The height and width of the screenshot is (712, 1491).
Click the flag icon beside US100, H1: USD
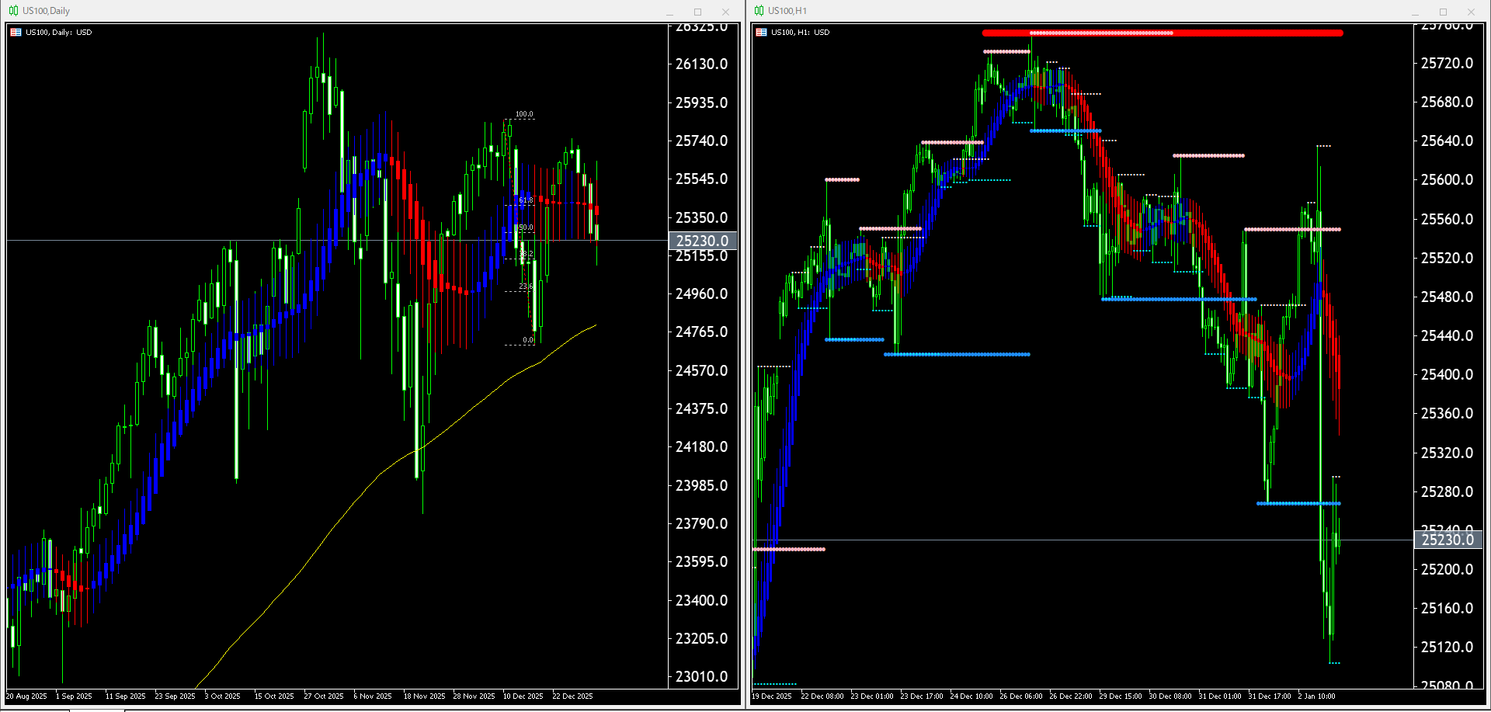[761, 33]
